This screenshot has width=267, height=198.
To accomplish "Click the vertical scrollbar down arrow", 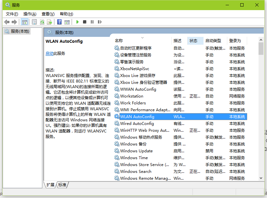I will [261, 178].
